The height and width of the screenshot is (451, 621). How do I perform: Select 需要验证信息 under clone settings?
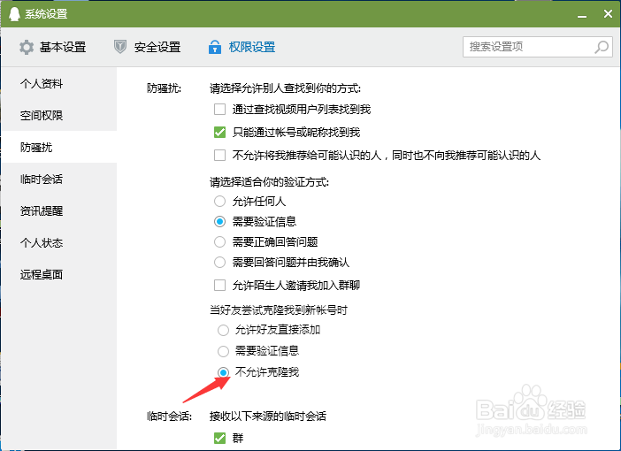[x=224, y=351]
